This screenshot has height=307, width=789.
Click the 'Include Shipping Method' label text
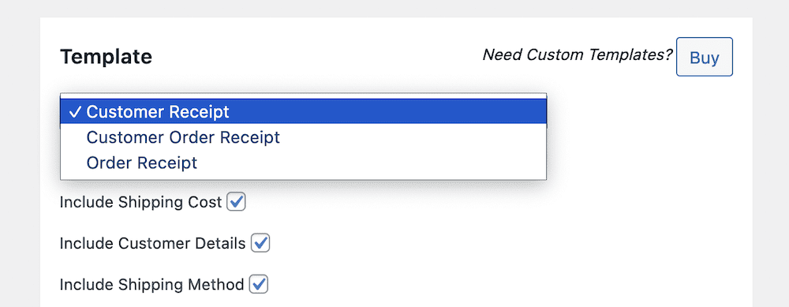[151, 285]
